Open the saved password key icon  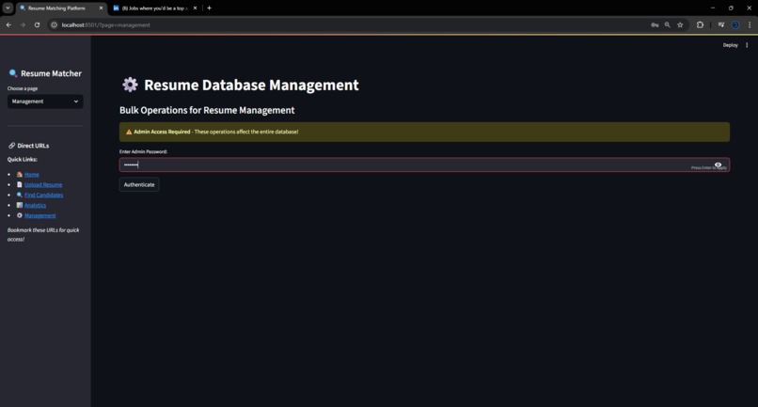pos(655,25)
